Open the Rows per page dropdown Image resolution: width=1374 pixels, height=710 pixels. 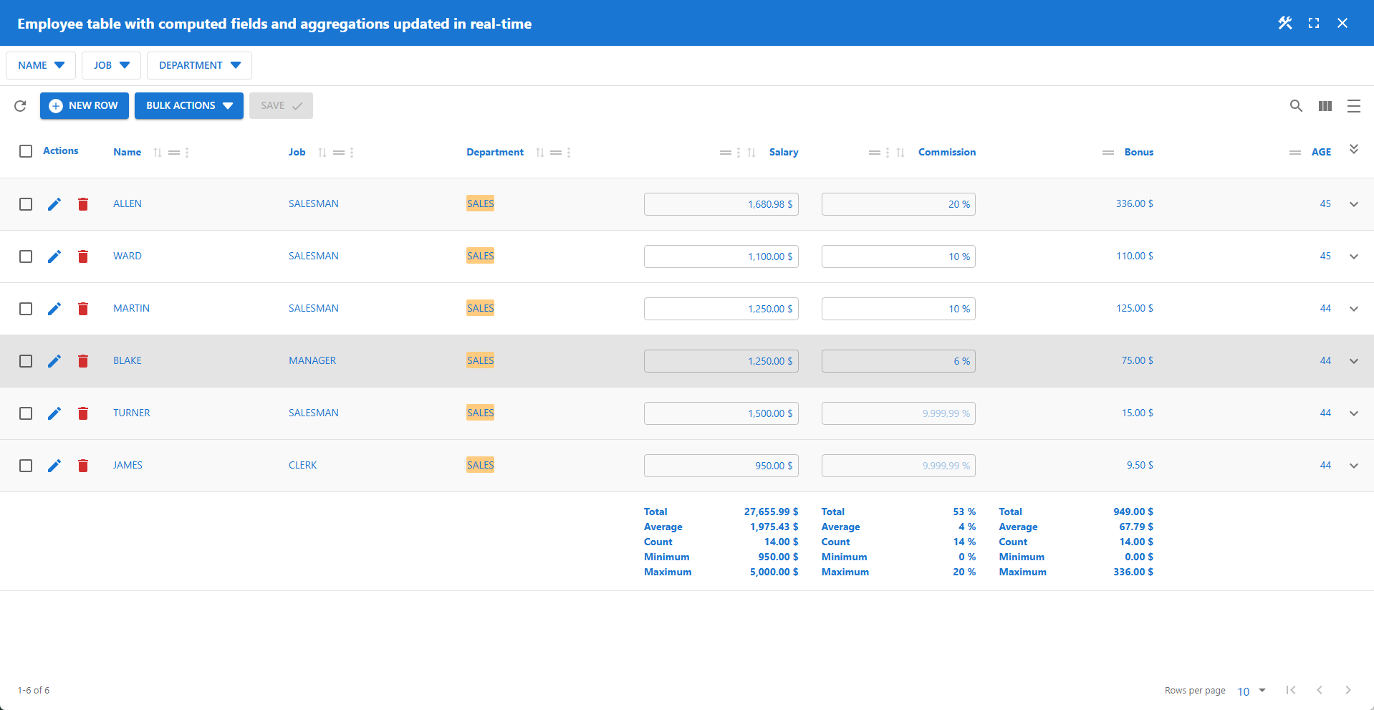click(1252, 691)
